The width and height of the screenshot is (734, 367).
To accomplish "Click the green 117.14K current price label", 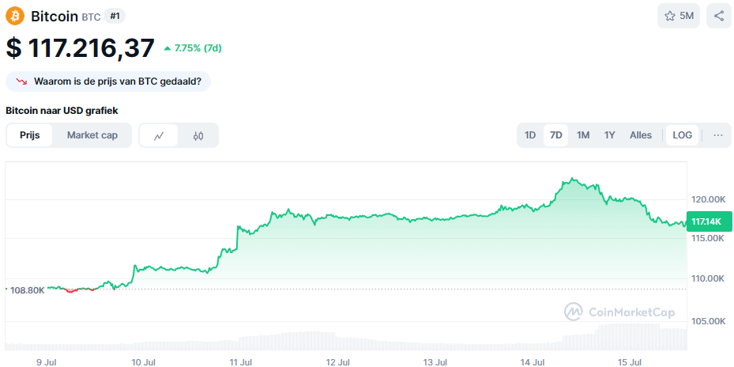I will click(709, 221).
